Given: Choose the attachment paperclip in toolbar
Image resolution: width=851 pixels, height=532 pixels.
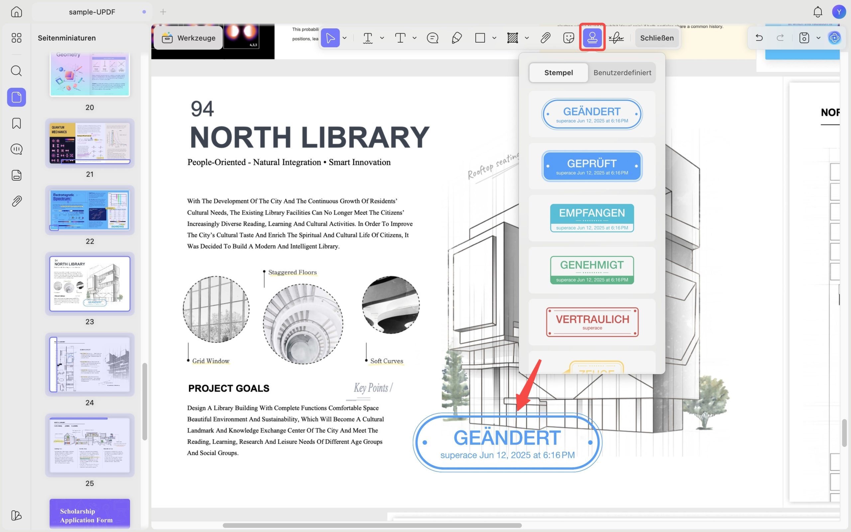Looking at the screenshot, I should click(545, 38).
